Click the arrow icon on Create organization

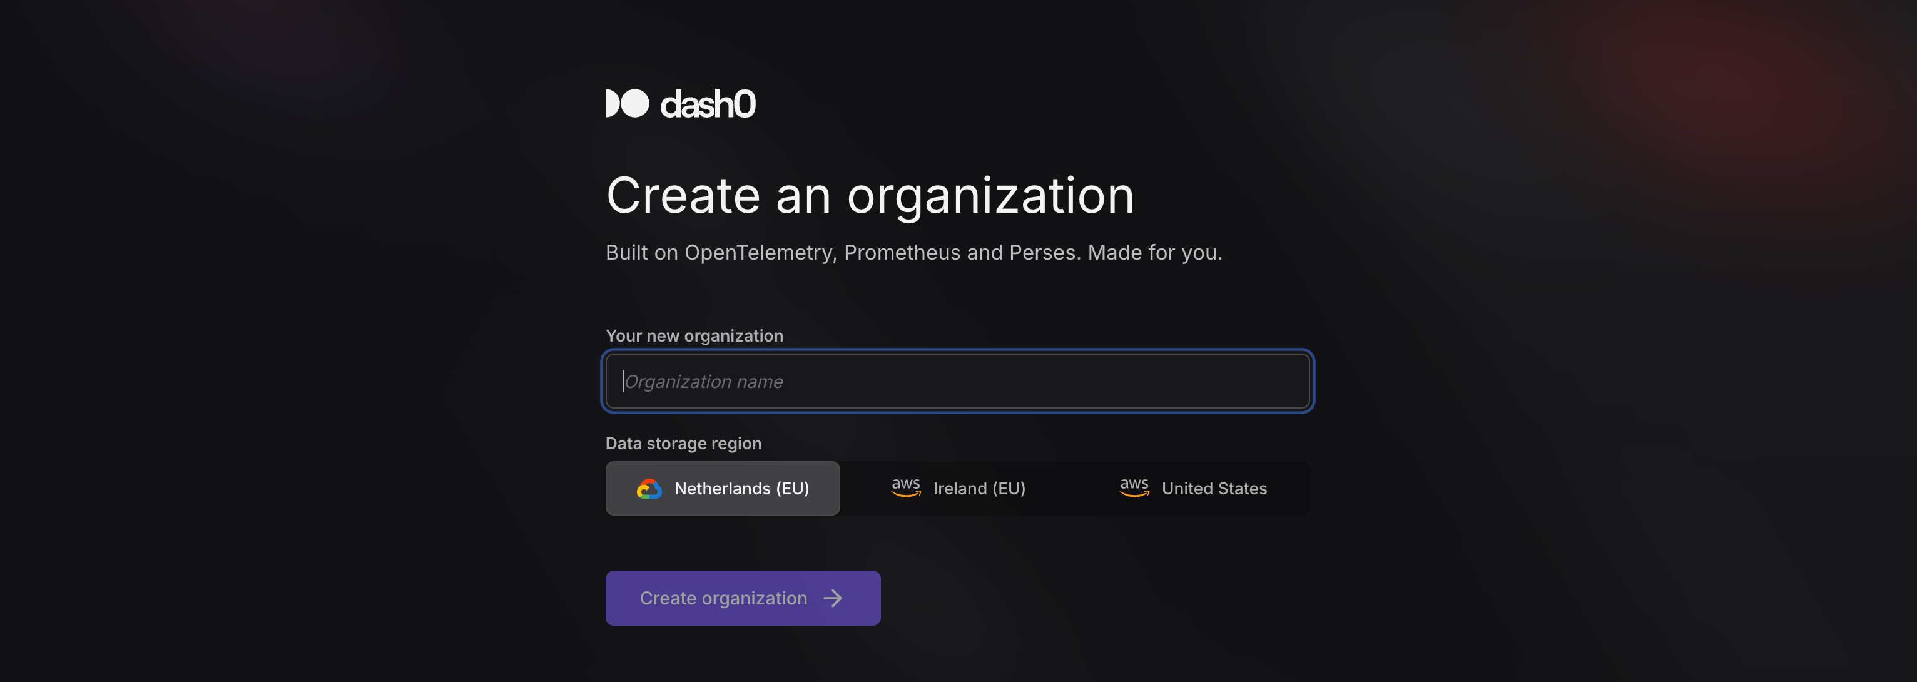click(x=833, y=598)
